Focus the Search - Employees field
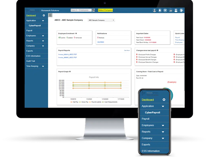The height and width of the screenshot is (157, 209). (81, 10)
